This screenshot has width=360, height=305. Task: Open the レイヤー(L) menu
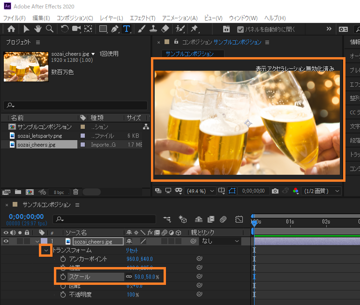(x=112, y=18)
